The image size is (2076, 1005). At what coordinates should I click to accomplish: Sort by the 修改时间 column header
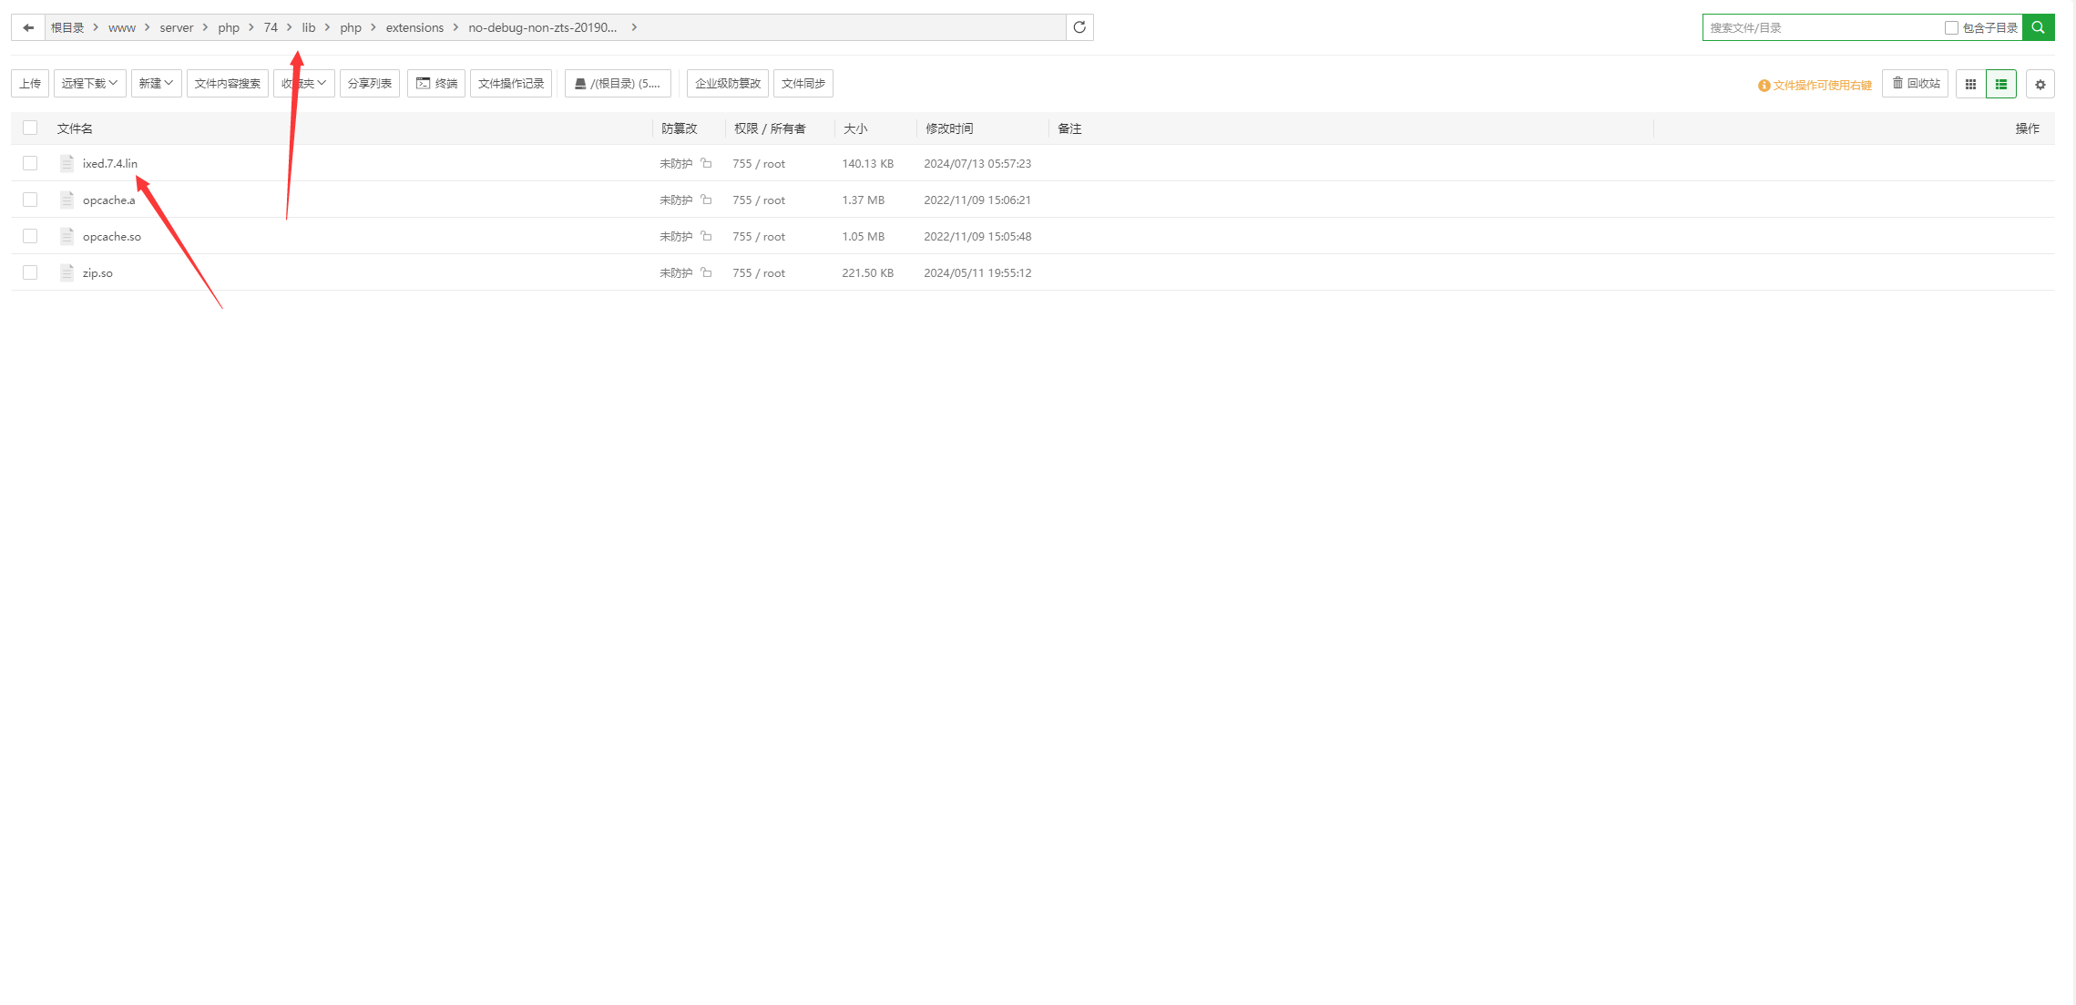949,128
